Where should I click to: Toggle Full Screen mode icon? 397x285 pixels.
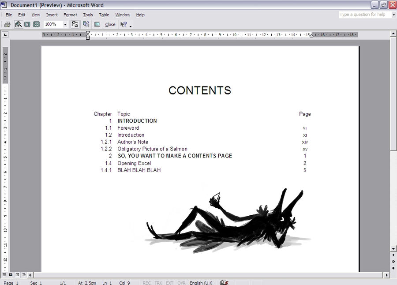point(97,24)
